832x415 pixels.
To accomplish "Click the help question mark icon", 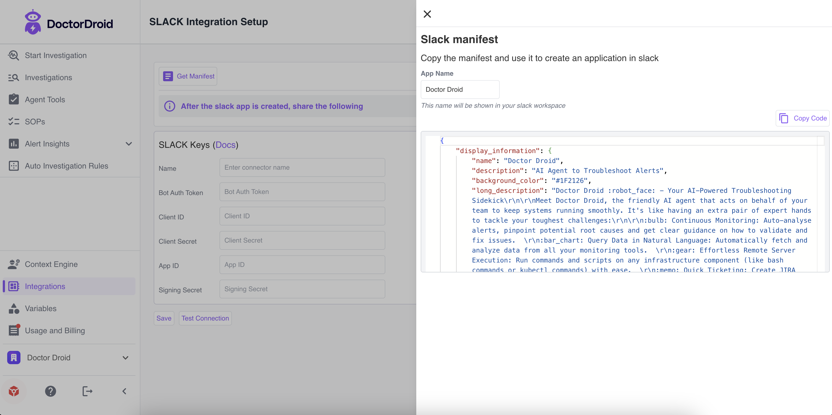I will [x=50, y=391].
